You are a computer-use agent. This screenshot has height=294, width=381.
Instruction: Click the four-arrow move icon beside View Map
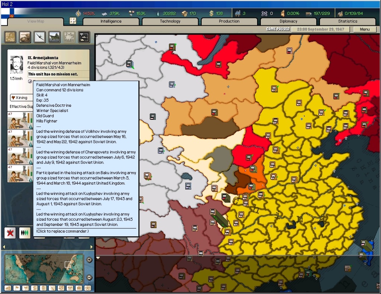(73, 21)
